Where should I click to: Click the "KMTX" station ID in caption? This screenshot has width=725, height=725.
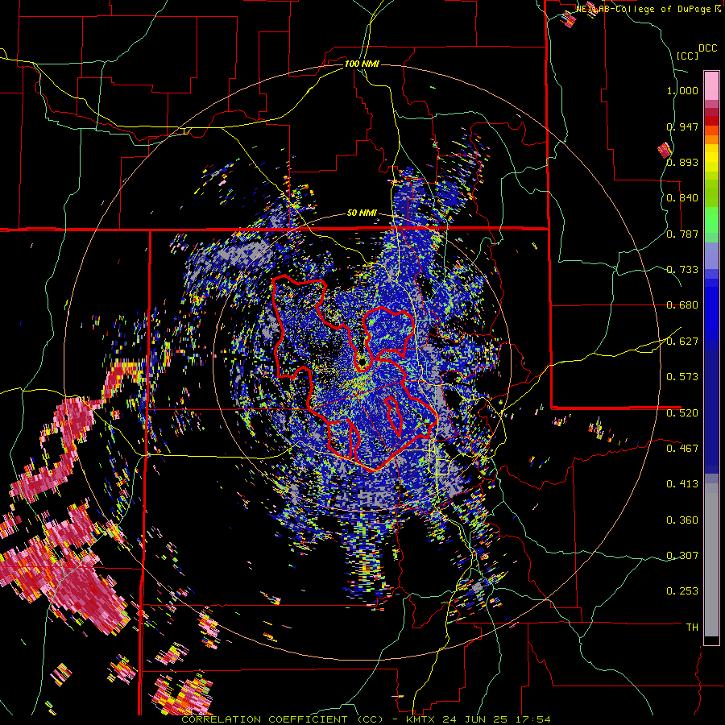point(422,719)
